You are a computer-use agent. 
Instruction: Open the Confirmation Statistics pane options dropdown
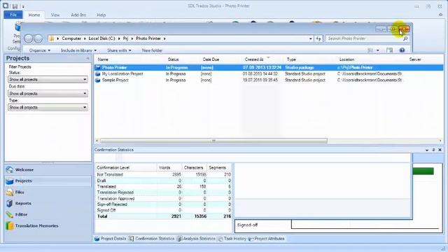(x=427, y=150)
